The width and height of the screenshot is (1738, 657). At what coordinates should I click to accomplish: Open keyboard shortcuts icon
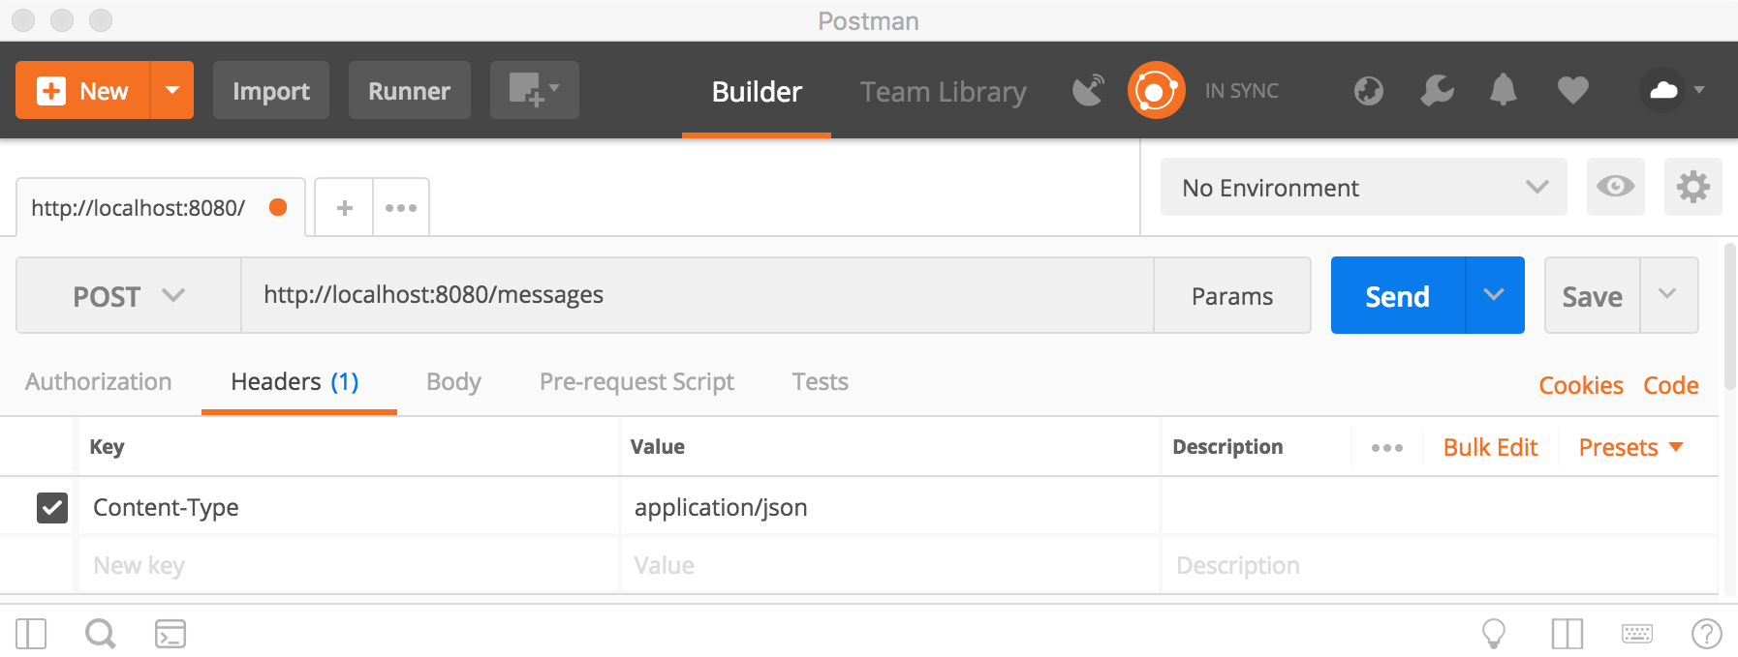tap(1637, 634)
